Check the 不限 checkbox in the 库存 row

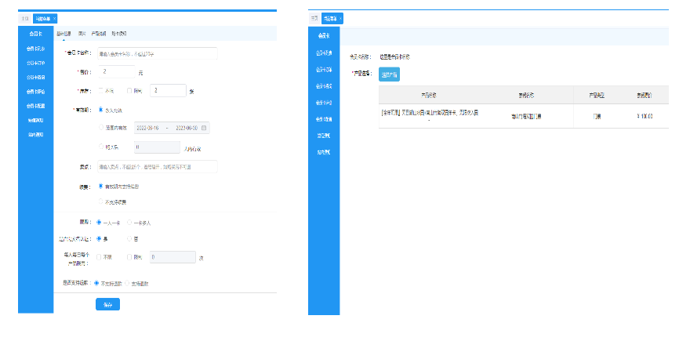pyautogui.click(x=100, y=91)
